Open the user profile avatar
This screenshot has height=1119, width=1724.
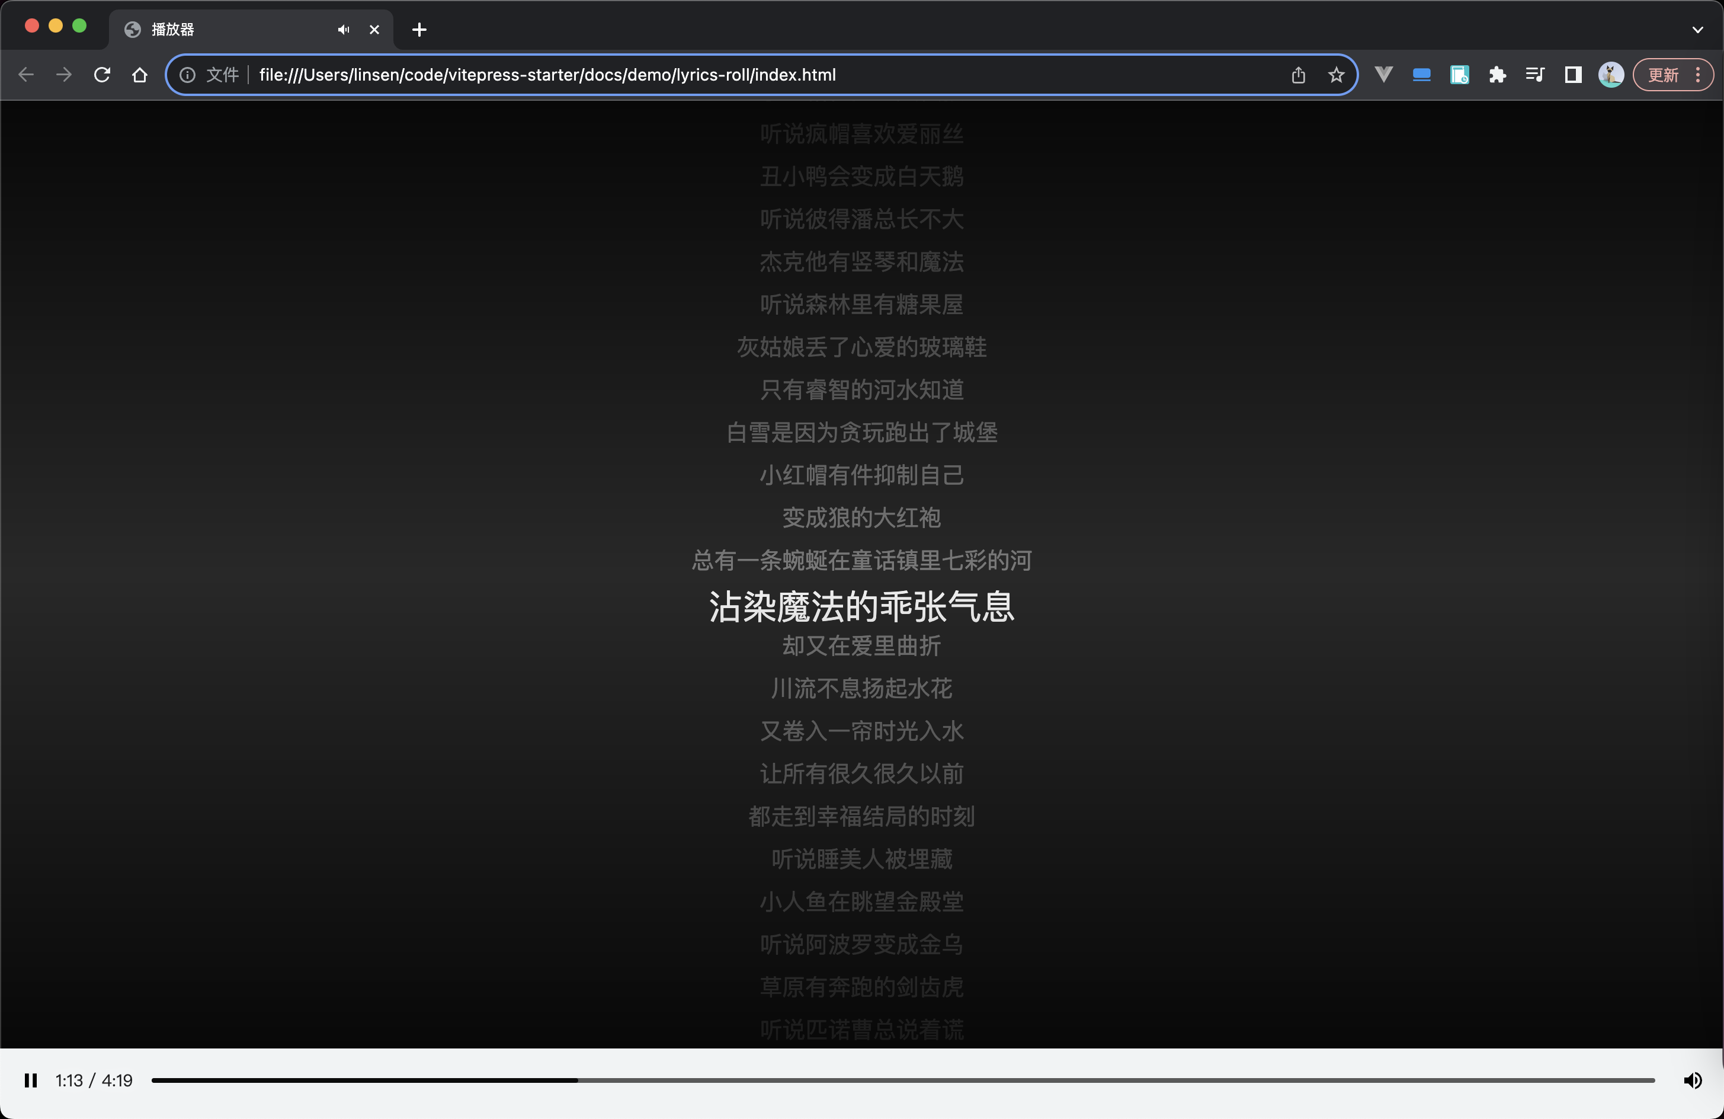(x=1611, y=75)
